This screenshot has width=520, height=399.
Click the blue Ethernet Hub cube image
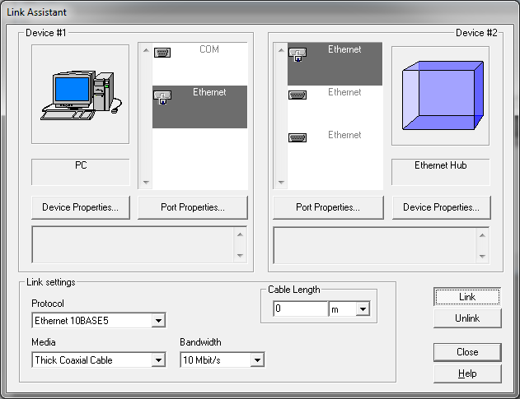tap(443, 95)
